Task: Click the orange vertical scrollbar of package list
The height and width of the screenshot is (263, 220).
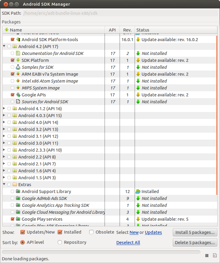Action: click(x=217, y=115)
